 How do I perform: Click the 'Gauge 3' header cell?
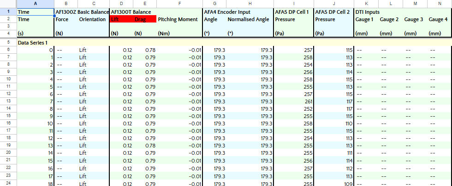click(x=415, y=19)
